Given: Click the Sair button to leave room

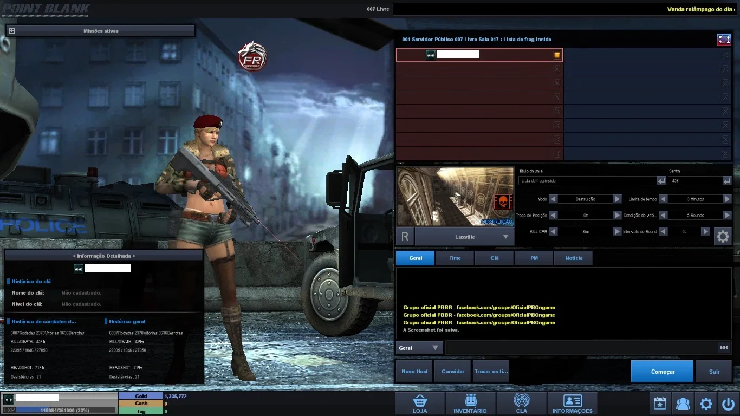Looking at the screenshot, I should (714, 372).
